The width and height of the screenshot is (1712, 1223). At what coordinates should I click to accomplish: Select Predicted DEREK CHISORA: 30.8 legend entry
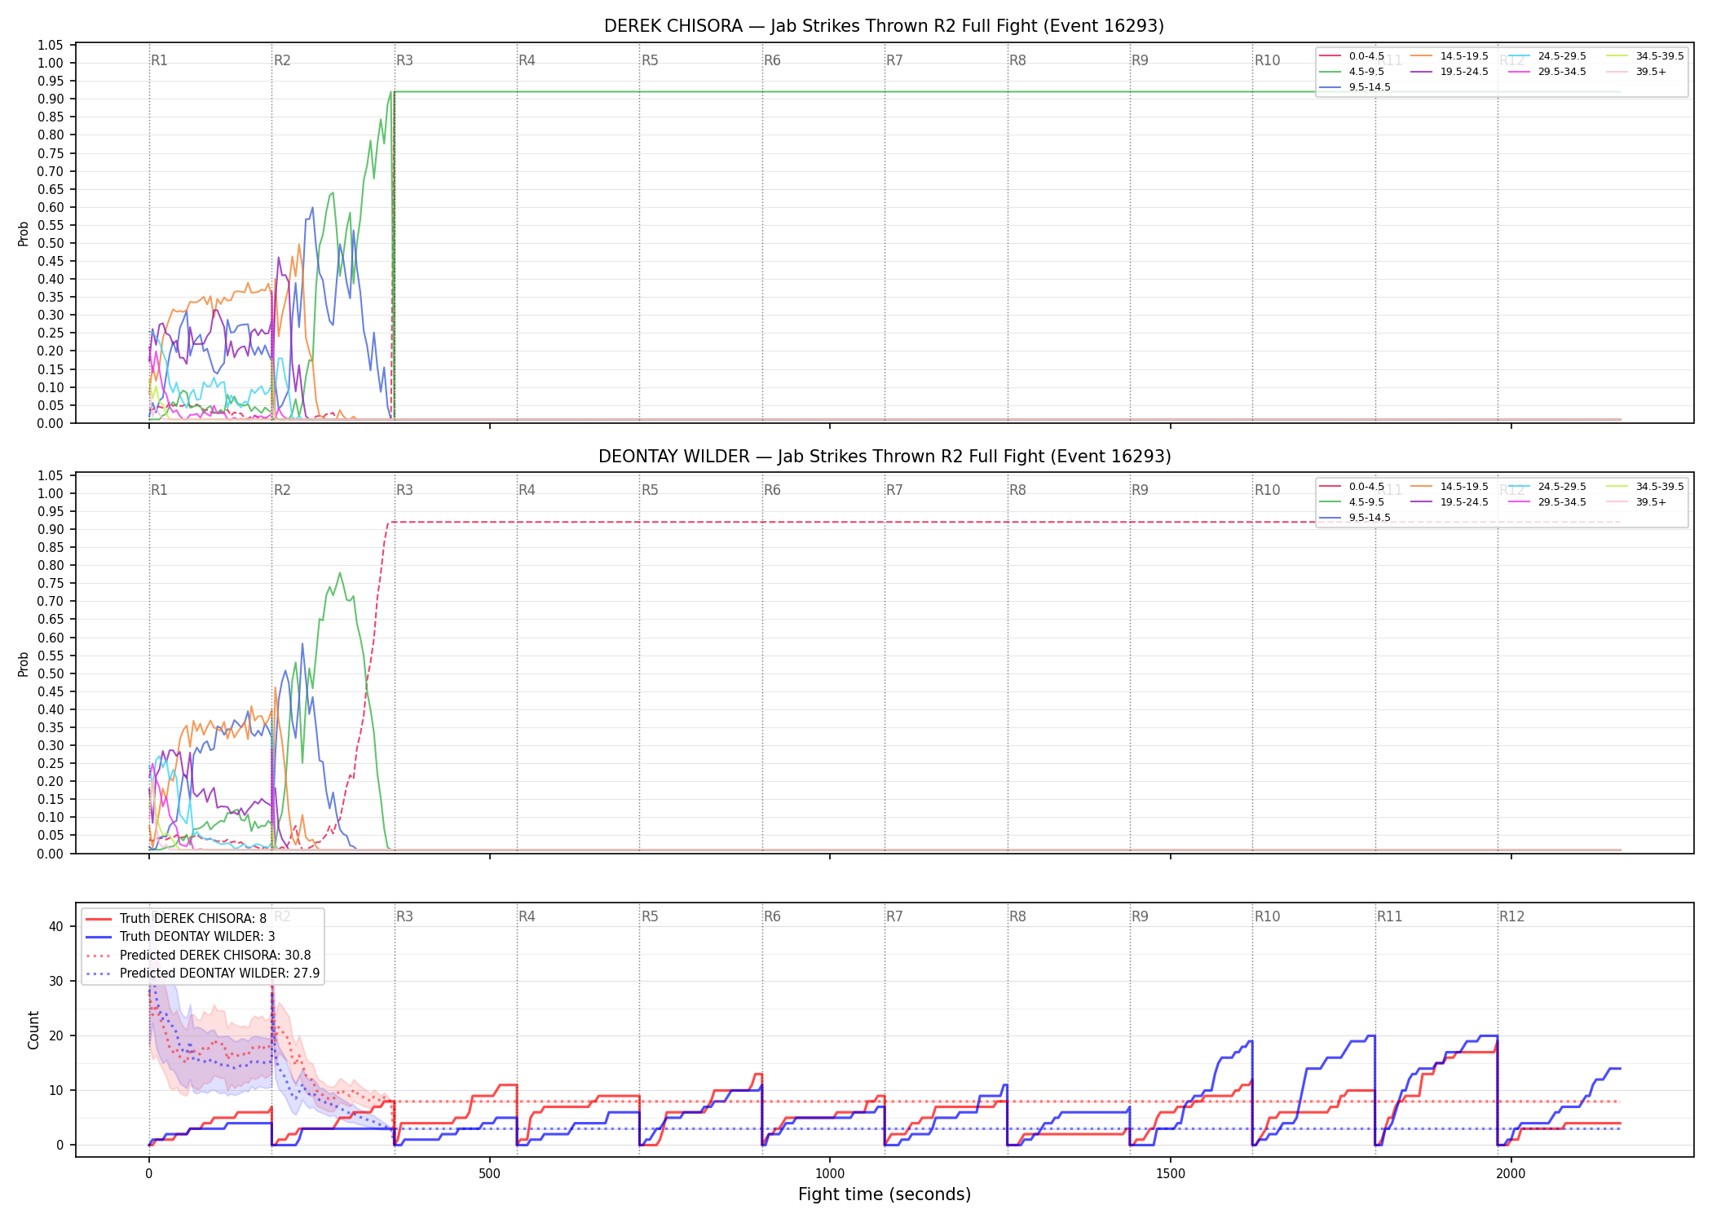tap(198, 955)
